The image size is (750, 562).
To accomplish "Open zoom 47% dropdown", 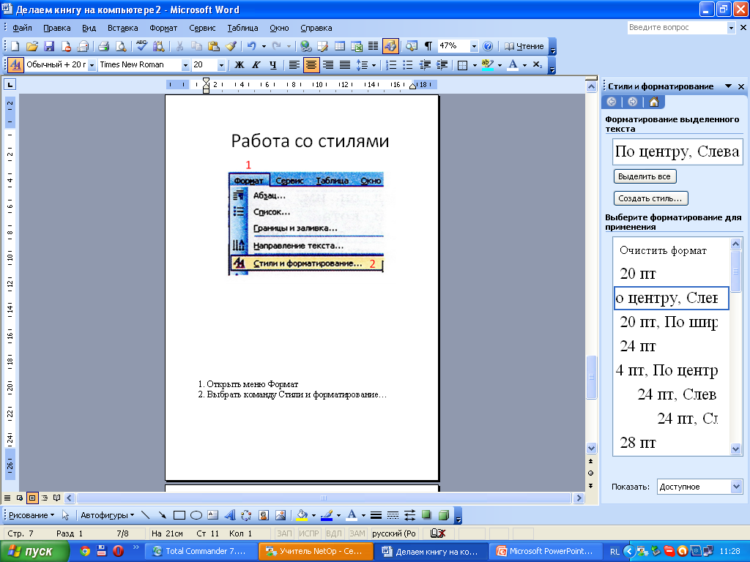I will (474, 46).
